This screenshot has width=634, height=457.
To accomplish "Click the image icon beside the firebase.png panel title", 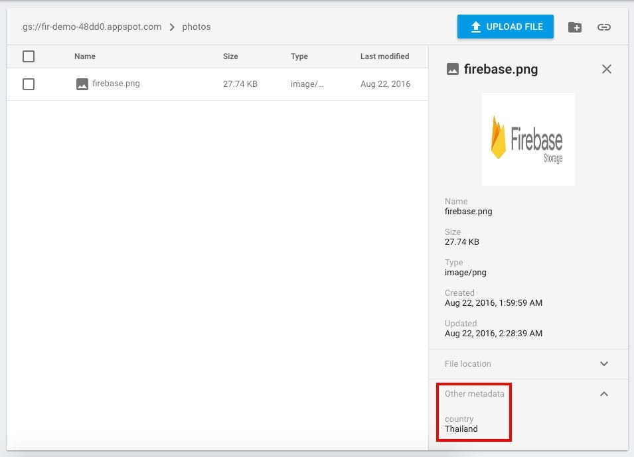I will 453,69.
